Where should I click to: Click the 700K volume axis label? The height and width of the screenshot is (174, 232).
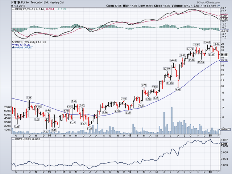(x=8, y=107)
